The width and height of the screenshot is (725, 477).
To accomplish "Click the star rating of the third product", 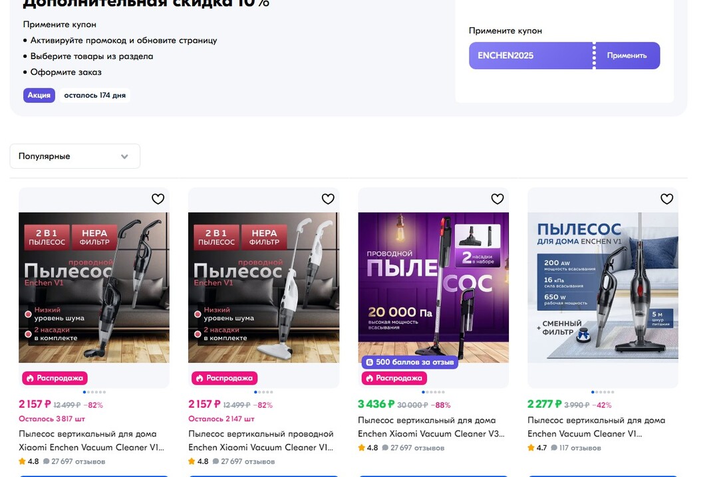I will tap(368, 448).
